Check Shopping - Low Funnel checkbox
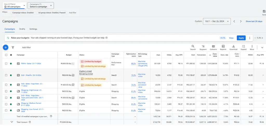Image resolution: width=266 pixels, height=126 pixels. 6,110
